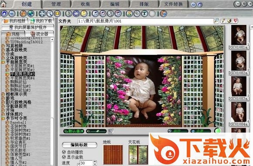Switch to the 编辑 tab
The height and width of the screenshot is (166, 253).
point(115,4)
